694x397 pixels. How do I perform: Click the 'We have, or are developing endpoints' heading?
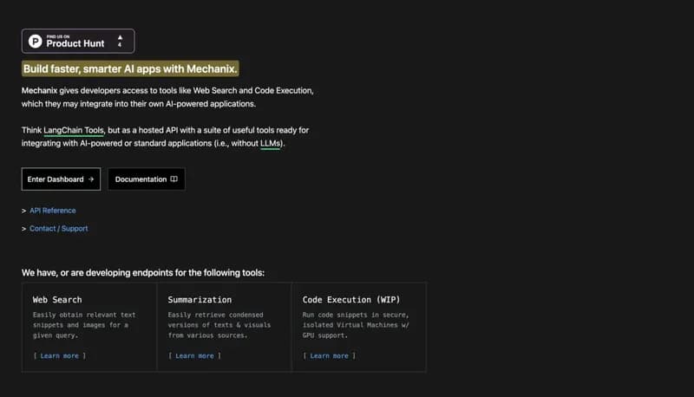(x=143, y=273)
